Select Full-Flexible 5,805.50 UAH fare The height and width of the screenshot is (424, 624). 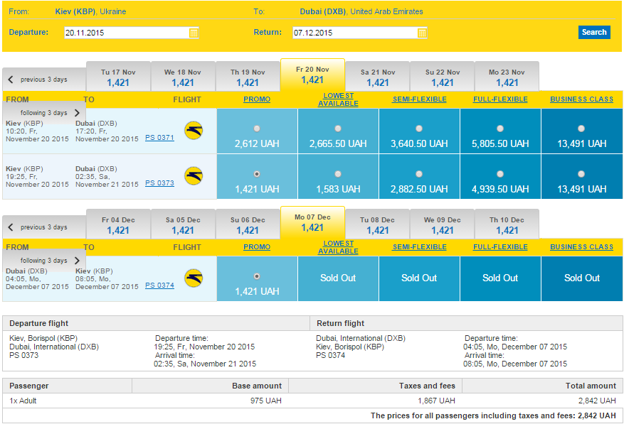coord(500,129)
